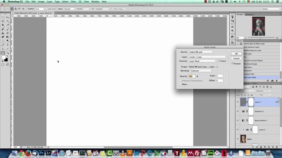282x158 pixels.
Task: Select the Move tool
Action: tap(8, 18)
